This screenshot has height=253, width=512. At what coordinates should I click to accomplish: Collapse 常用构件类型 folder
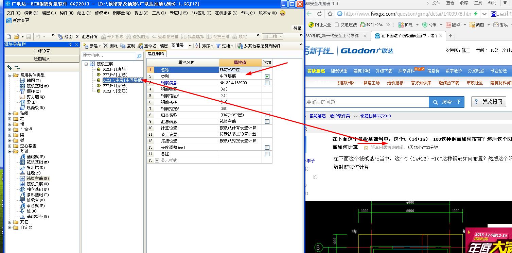click(x=10, y=75)
